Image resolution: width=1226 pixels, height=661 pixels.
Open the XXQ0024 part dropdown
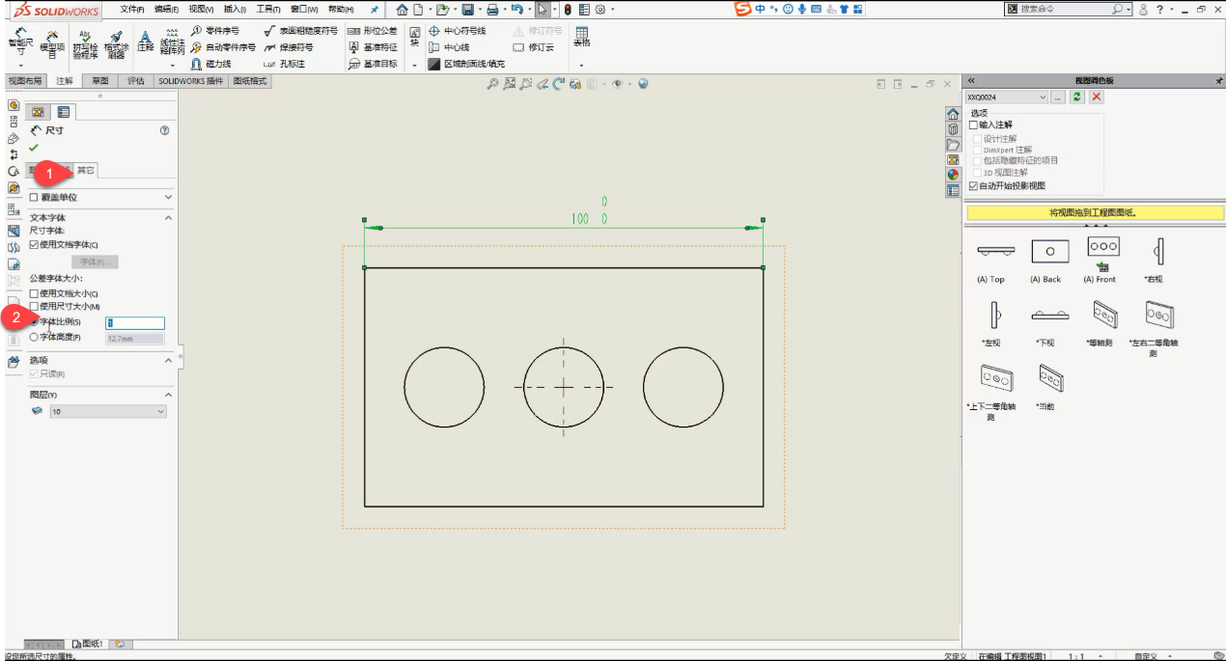coord(1007,97)
